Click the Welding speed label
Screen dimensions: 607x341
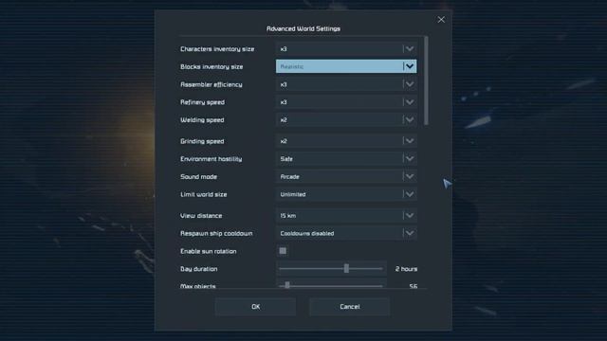point(202,120)
